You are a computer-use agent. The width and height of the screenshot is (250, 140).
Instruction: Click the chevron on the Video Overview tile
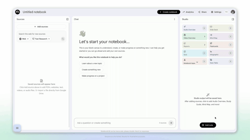tap(205, 36)
